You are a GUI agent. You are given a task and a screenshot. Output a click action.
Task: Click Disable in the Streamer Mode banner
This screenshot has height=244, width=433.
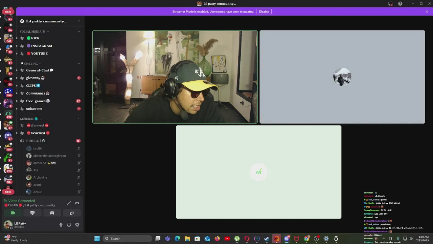pos(264,12)
